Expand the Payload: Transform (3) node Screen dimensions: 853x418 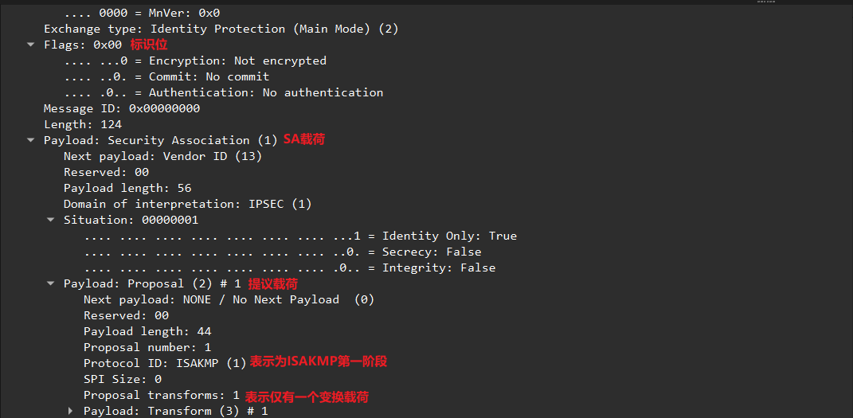pos(71,412)
